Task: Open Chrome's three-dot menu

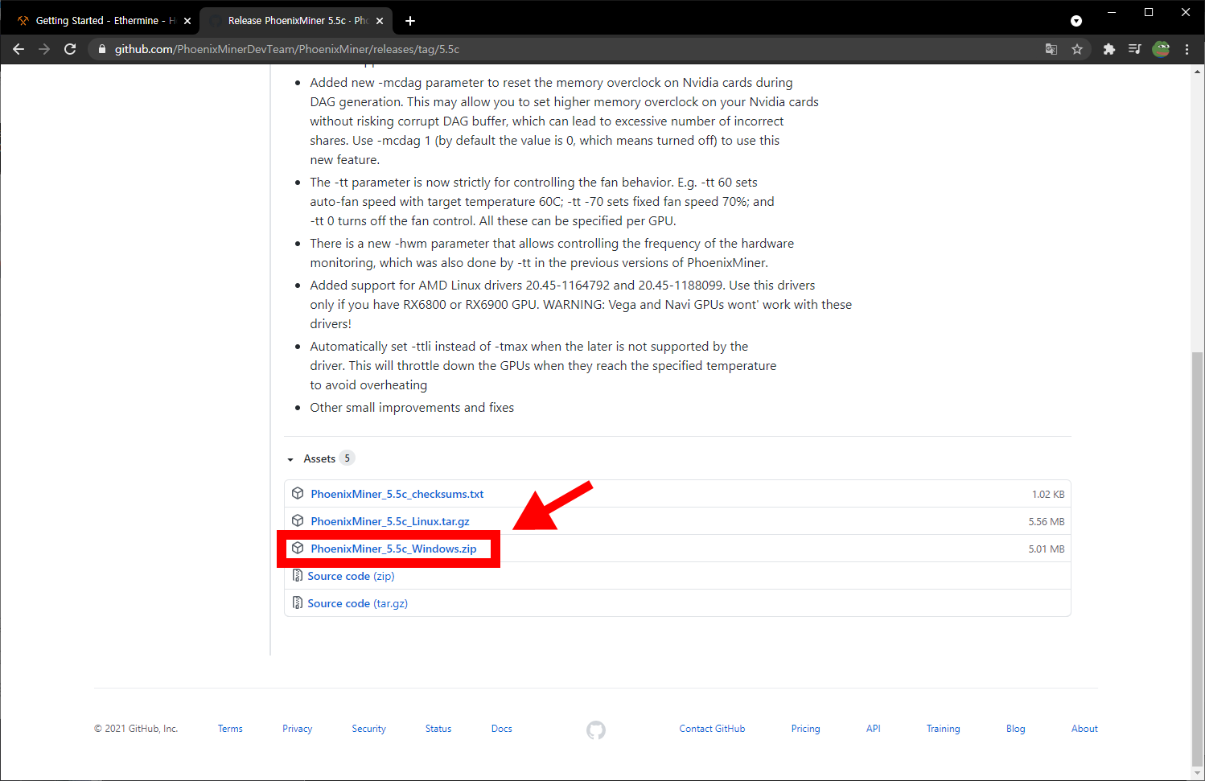Action: click(1187, 49)
